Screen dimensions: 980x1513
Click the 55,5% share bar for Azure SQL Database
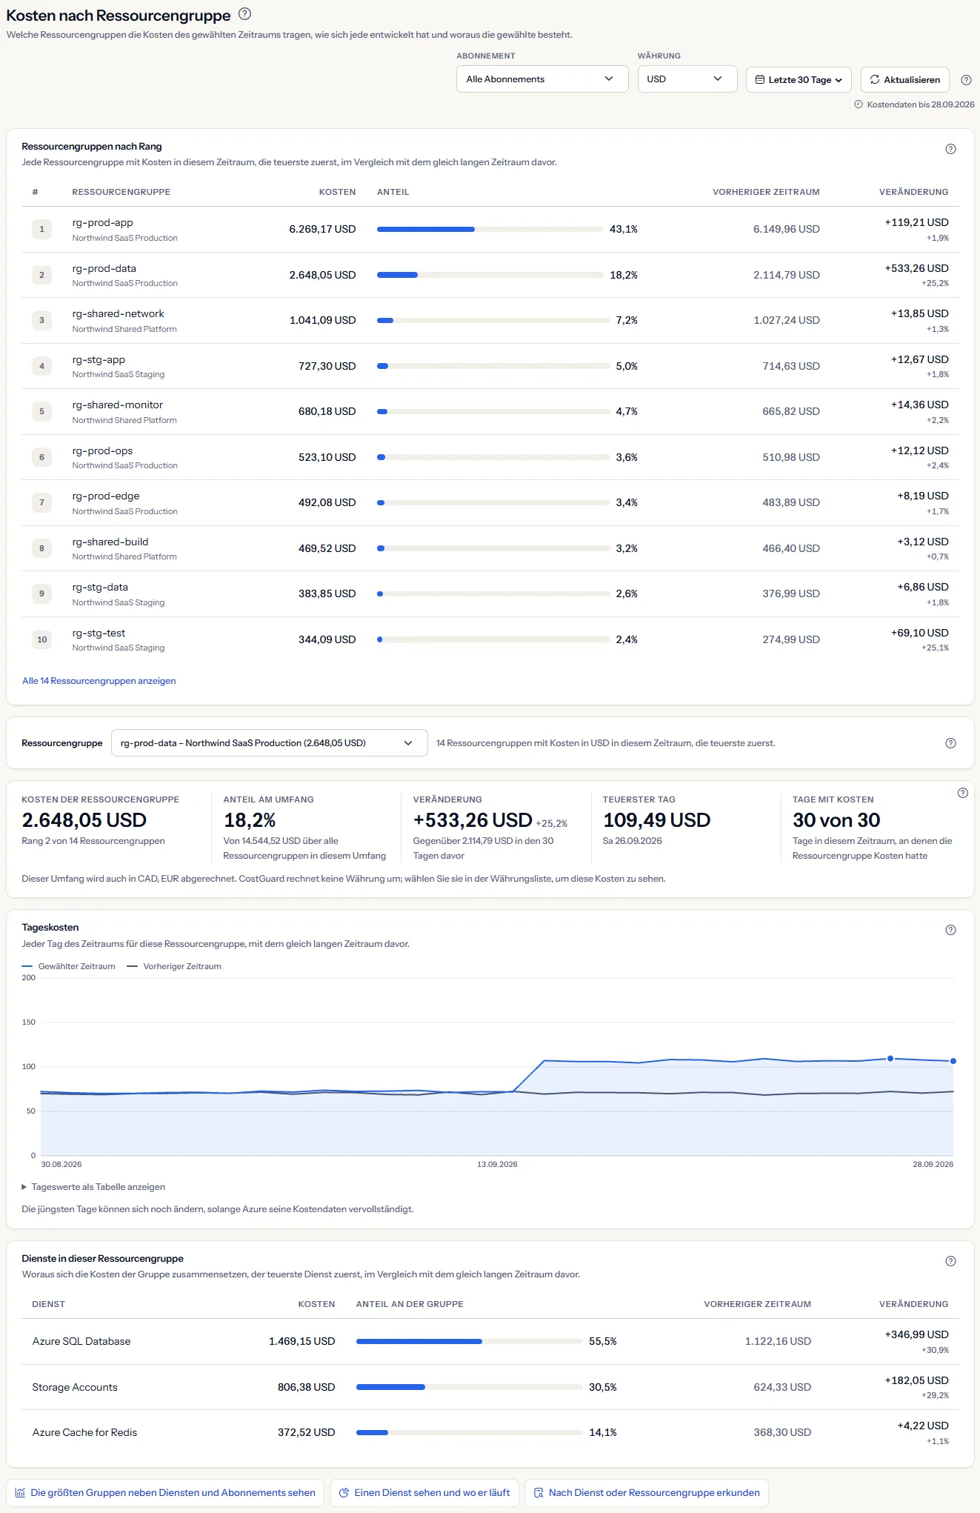point(469,1342)
